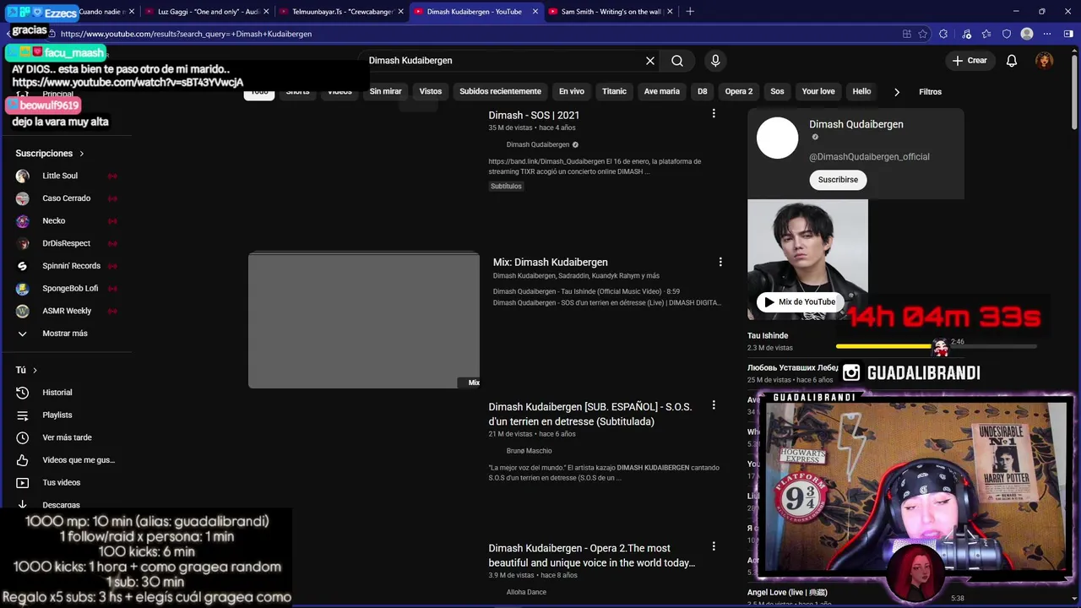Select the Opera 2 filter chip

[x=739, y=91]
